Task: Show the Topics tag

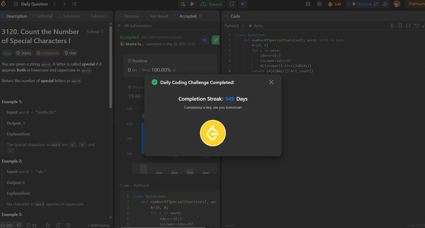Action: coord(23,53)
